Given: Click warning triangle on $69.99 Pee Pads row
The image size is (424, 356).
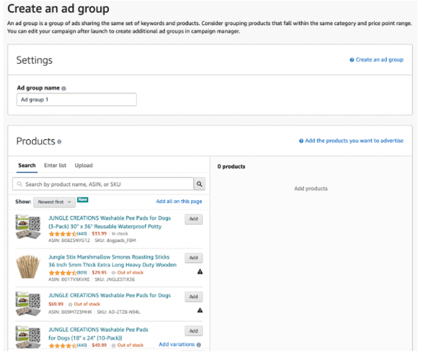Looking at the screenshot, I should [x=200, y=310].
